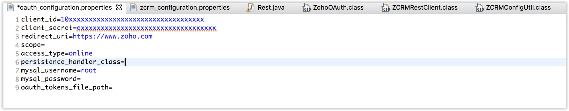Click the ZCRMRestClient.class file icon
The width and height of the screenshot is (569, 111).
pos(385,8)
